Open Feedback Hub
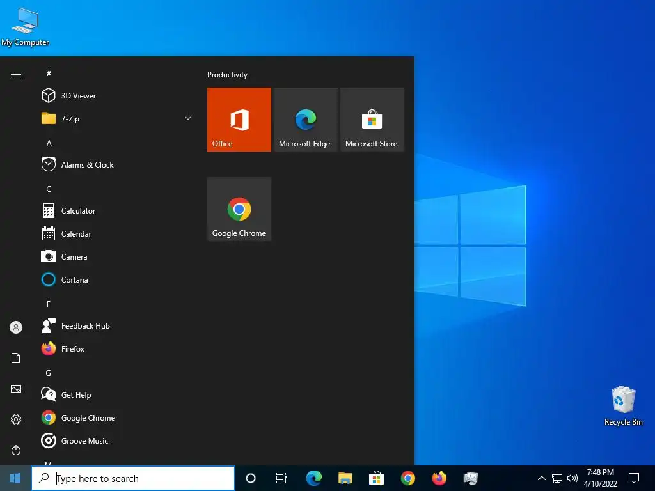 117,325
